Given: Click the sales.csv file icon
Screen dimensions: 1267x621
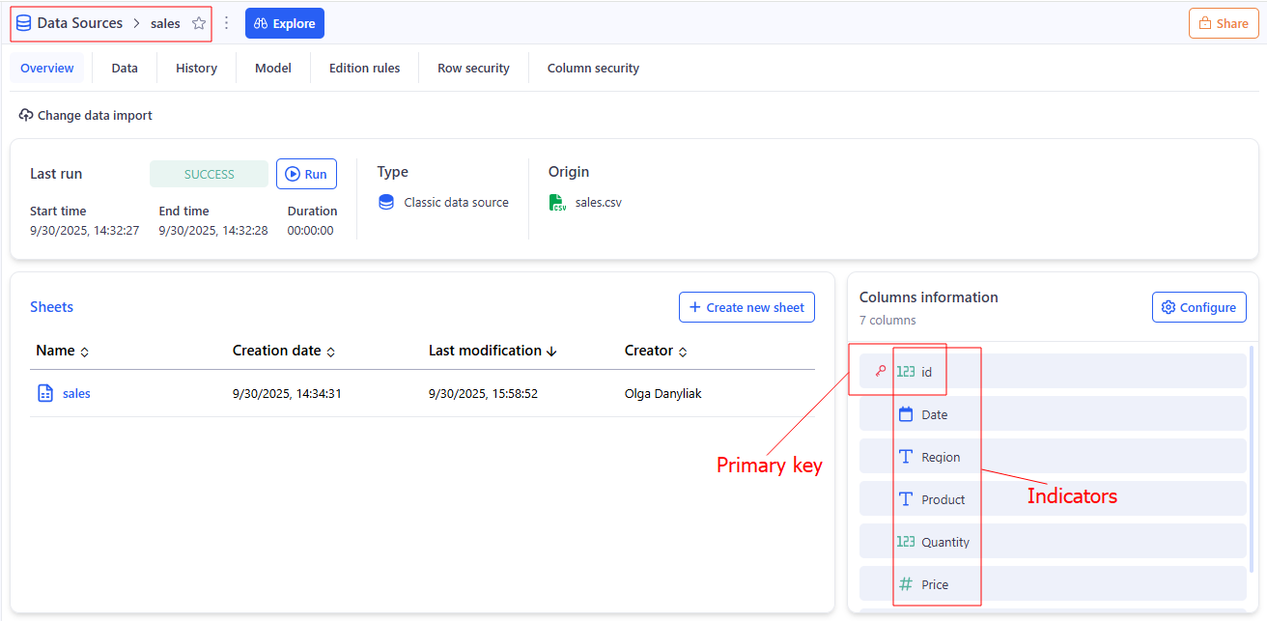Looking at the screenshot, I should coord(558,203).
